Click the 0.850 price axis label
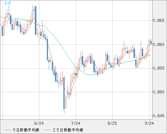 (159, 92)
